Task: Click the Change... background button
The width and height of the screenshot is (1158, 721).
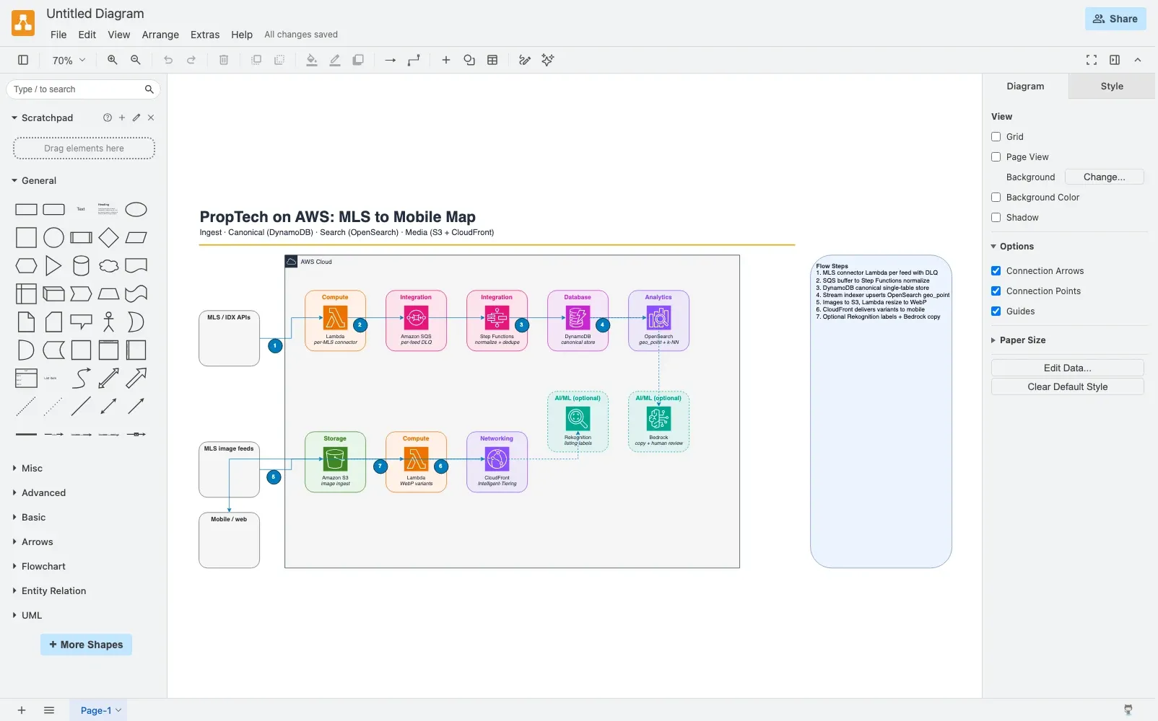Action: (x=1104, y=177)
